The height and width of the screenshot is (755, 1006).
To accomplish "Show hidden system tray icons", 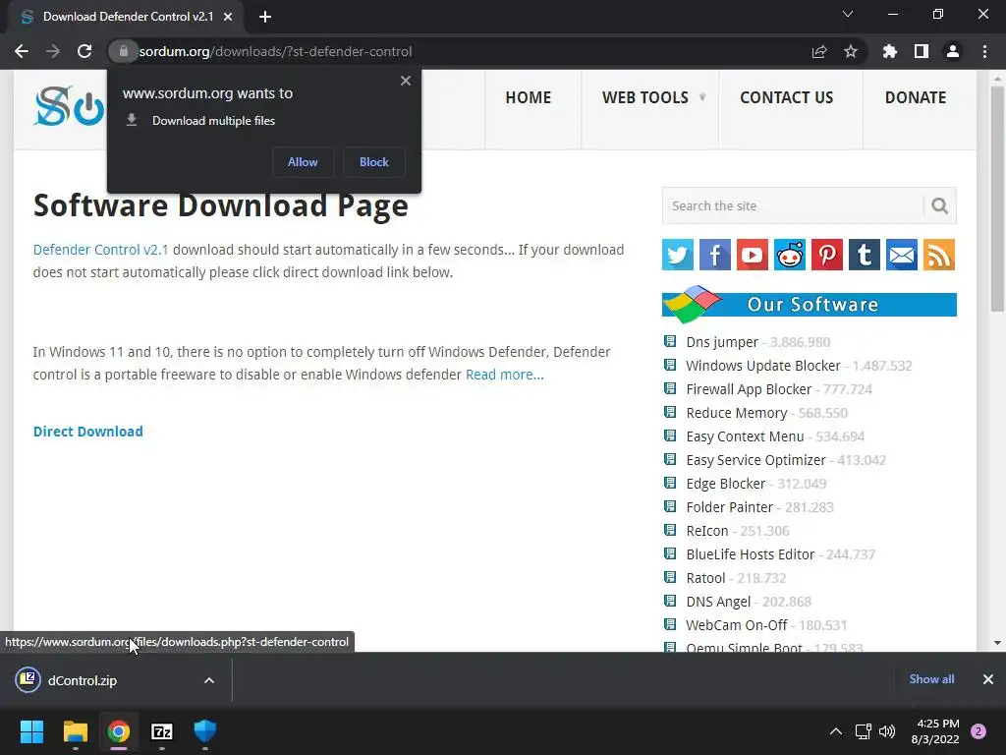I will point(836,731).
